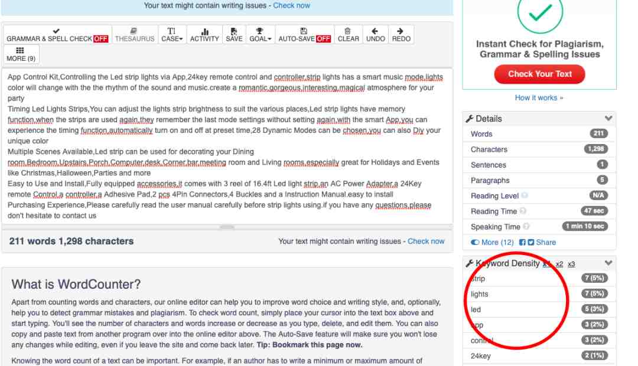Open the Activity chart tool
Viewport: 638px width, 366px height.
click(204, 35)
